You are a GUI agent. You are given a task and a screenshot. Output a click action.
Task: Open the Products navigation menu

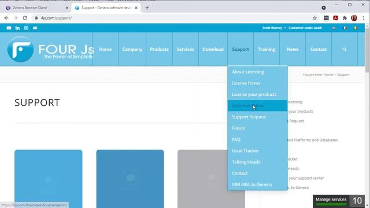tap(160, 49)
